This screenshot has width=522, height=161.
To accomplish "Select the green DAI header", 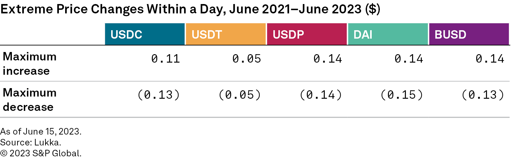I will pos(388,34).
